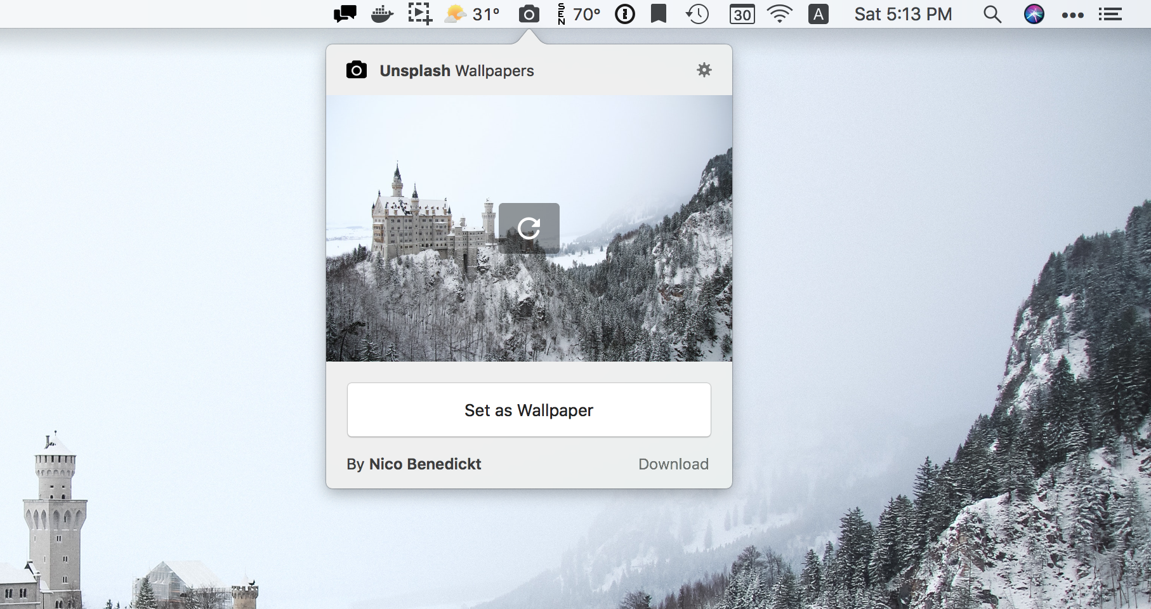Open Spotlight search magnifier
The width and height of the screenshot is (1151, 609).
pos(992,14)
